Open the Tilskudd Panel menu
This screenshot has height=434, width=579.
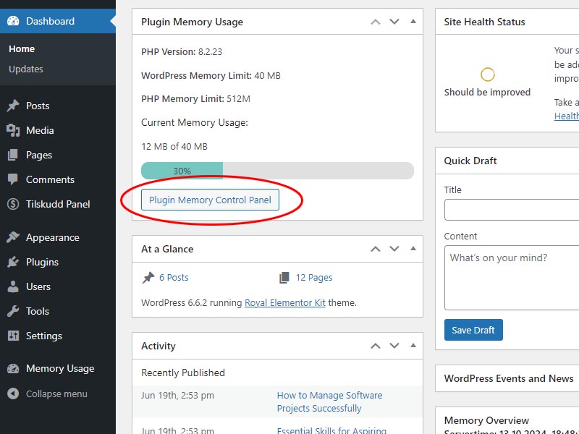[58, 204]
